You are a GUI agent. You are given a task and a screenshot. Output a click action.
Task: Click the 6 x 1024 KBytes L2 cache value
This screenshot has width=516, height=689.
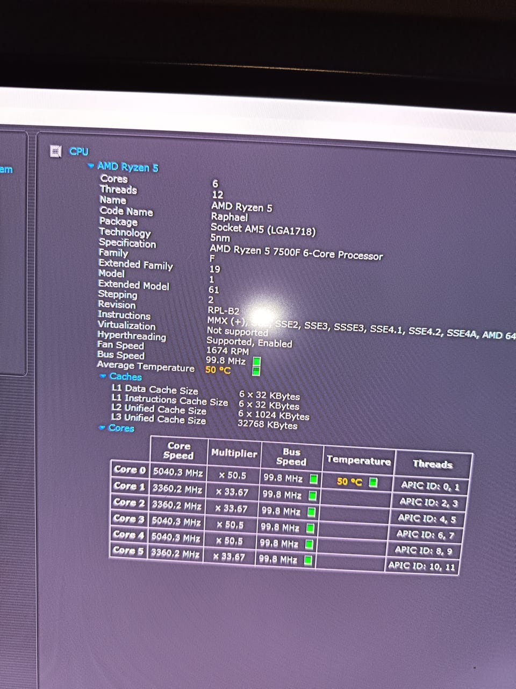click(x=274, y=415)
